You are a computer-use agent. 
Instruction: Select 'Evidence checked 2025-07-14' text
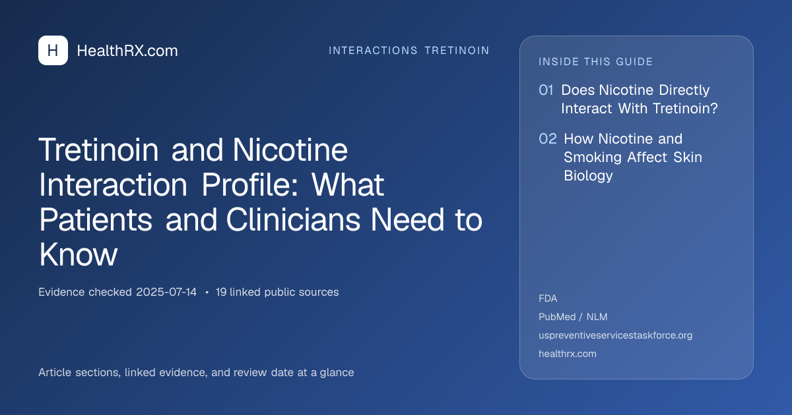tap(117, 292)
